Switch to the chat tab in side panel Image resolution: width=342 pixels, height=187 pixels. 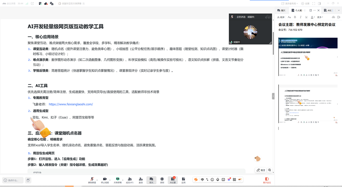click(x=281, y=10)
